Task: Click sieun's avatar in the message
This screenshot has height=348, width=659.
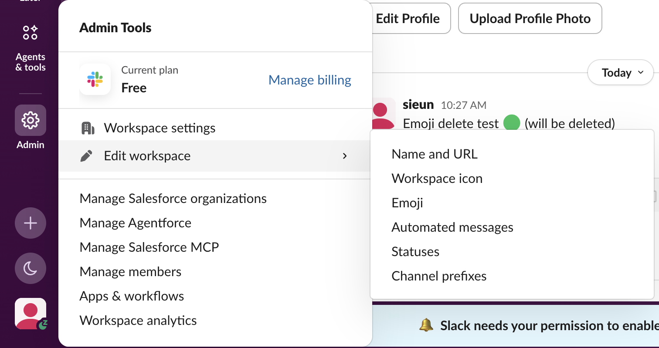Action: (384, 113)
